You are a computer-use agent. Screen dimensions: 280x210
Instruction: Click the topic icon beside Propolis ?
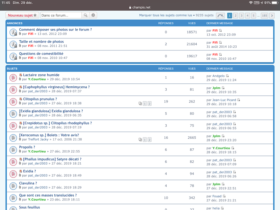[13, 150]
